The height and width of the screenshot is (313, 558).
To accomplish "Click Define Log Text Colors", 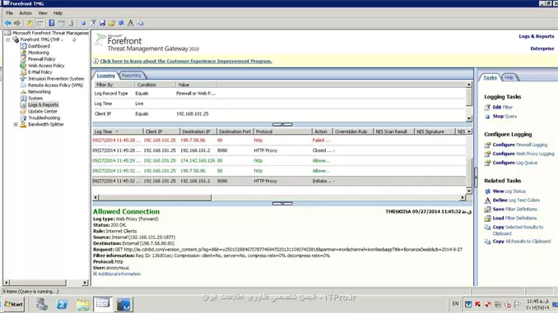I will pyautogui.click(x=516, y=200).
